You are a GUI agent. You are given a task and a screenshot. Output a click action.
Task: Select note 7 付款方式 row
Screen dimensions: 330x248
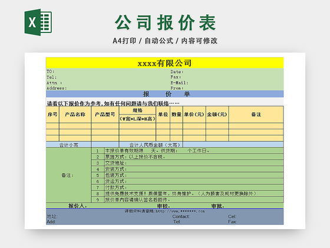[x=194, y=187]
